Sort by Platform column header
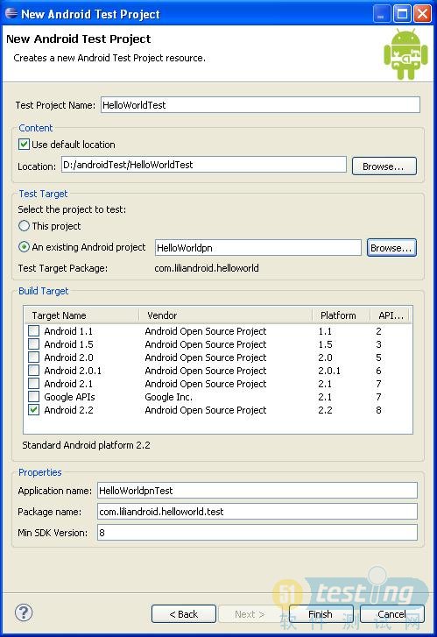The image size is (437, 637). [342, 315]
